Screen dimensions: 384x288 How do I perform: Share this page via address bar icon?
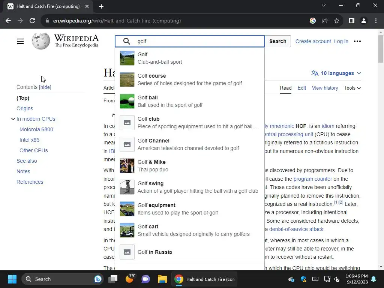pyautogui.click(x=325, y=21)
